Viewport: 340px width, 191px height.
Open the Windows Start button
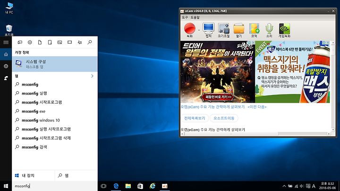coord(6,186)
